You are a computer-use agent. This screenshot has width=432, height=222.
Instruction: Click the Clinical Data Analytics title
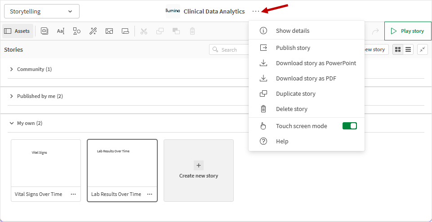pyautogui.click(x=214, y=11)
